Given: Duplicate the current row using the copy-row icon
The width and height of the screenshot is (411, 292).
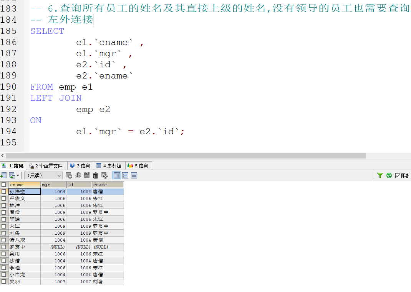Looking at the screenshot, I should click(x=77, y=175).
